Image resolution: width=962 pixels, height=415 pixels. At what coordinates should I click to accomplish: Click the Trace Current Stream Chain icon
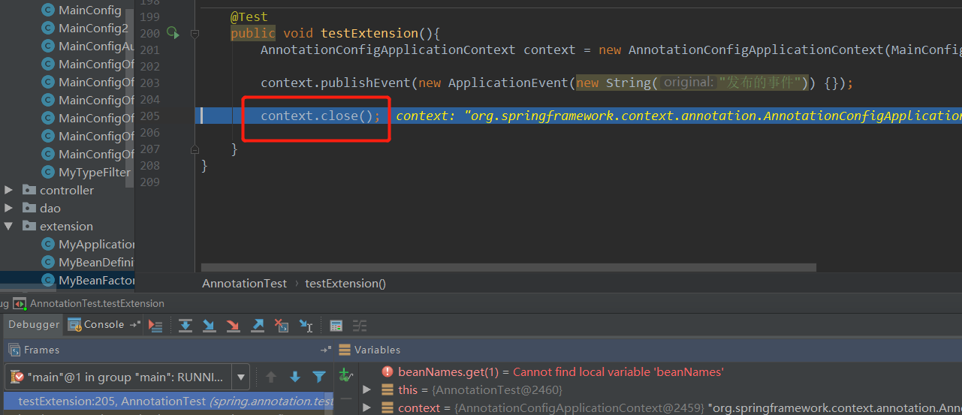click(360, 326)
